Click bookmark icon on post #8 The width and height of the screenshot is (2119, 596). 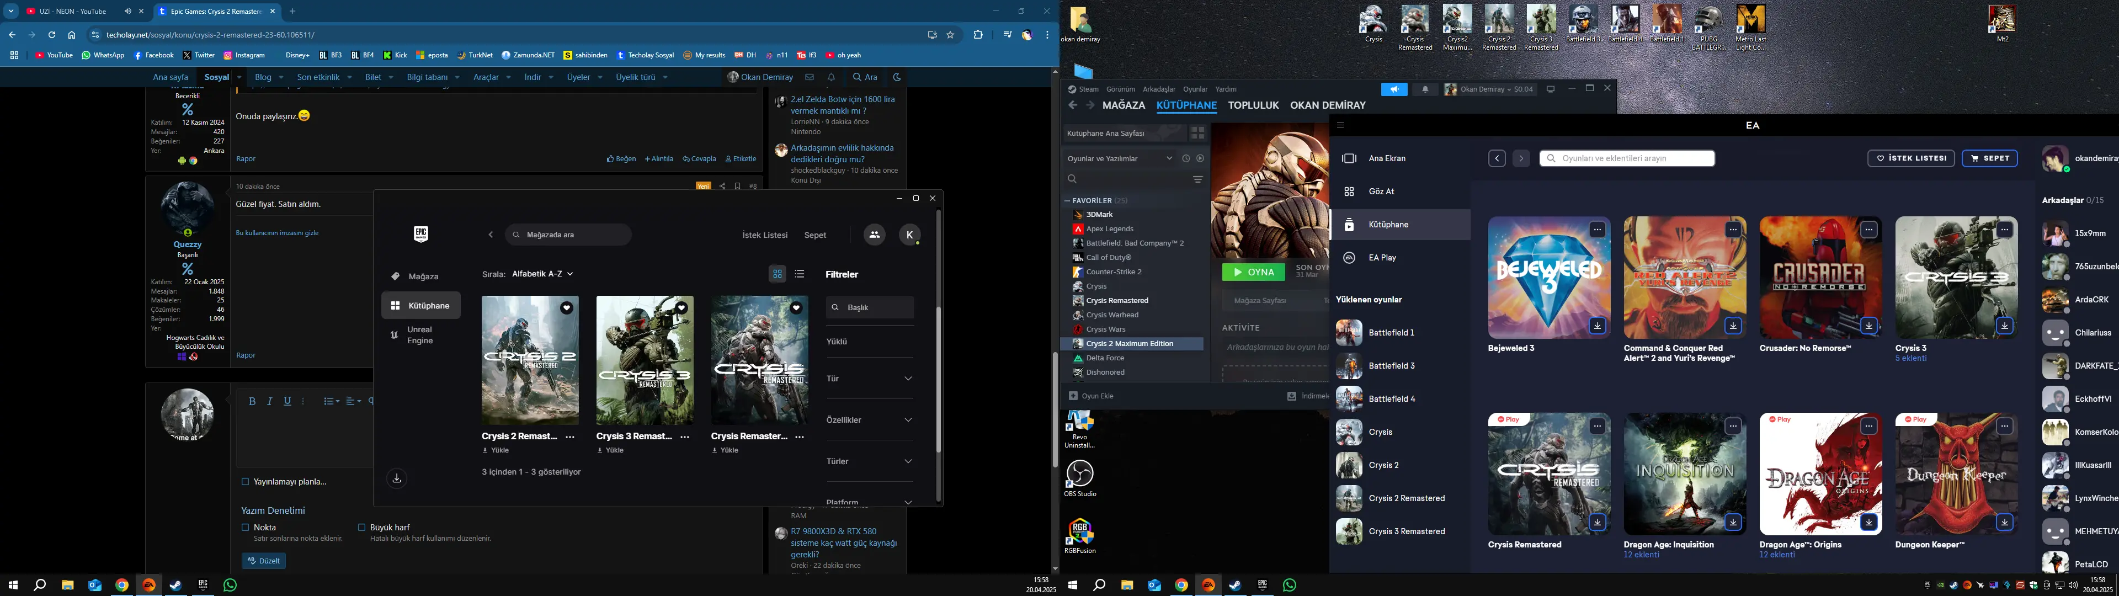[737, 186]
